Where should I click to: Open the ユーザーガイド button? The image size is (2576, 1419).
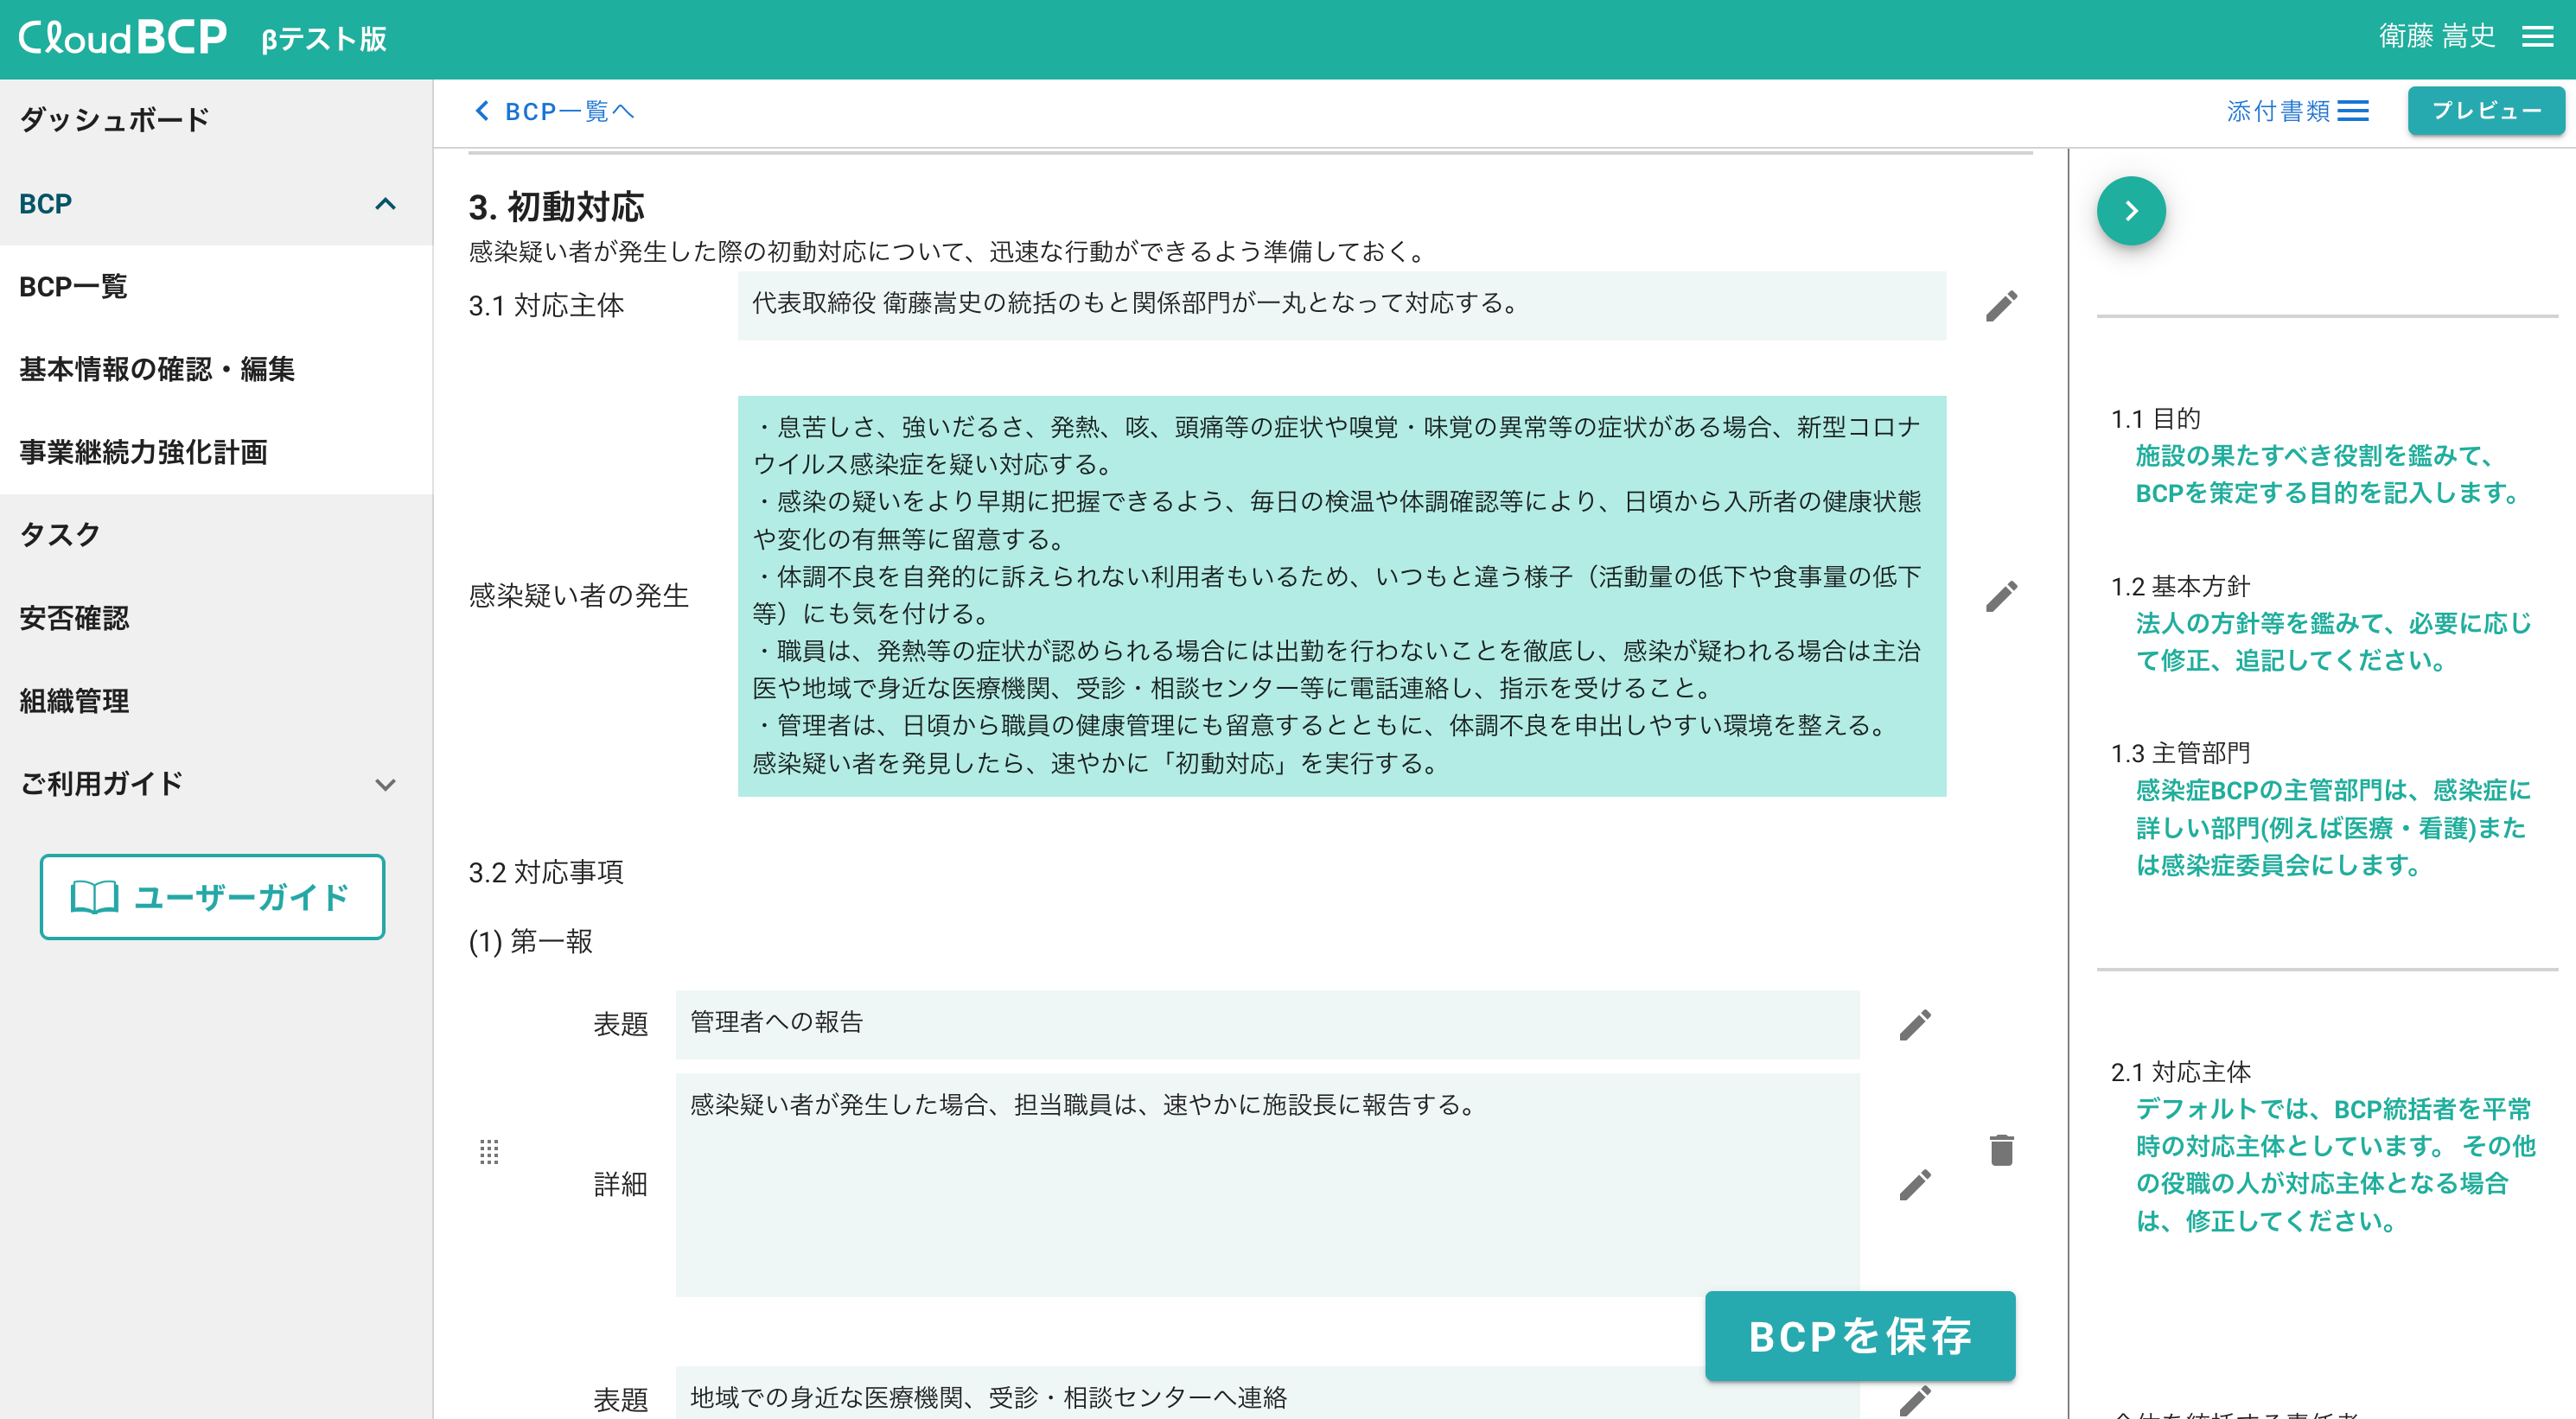[212, 897]
